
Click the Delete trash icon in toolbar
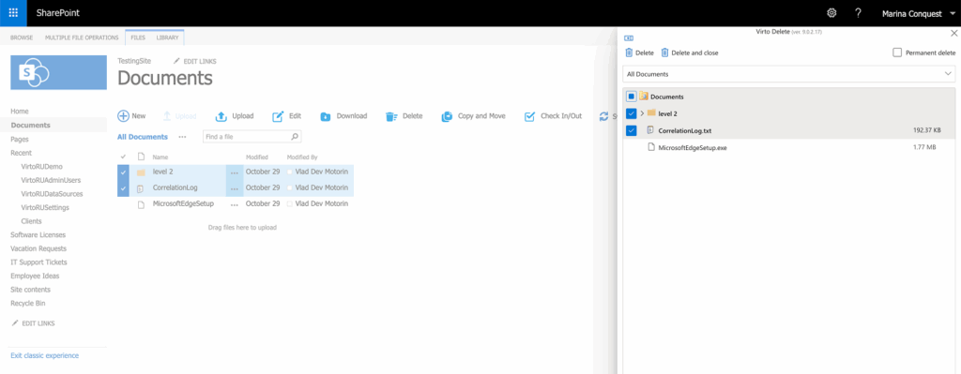[391, 116]
